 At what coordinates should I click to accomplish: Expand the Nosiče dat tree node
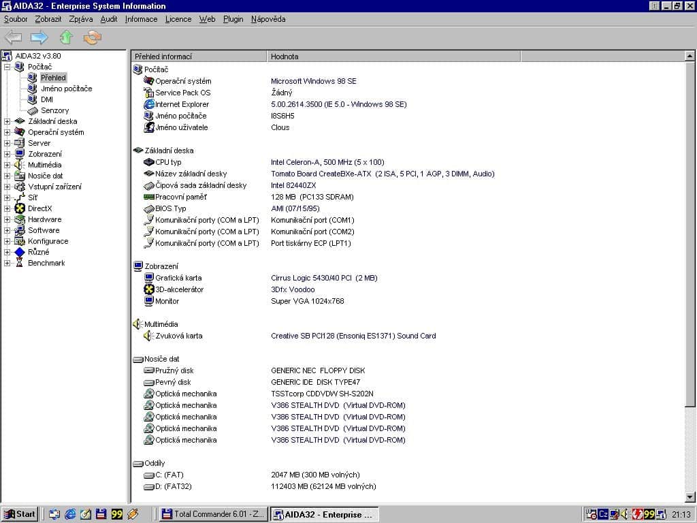point(7,176)
